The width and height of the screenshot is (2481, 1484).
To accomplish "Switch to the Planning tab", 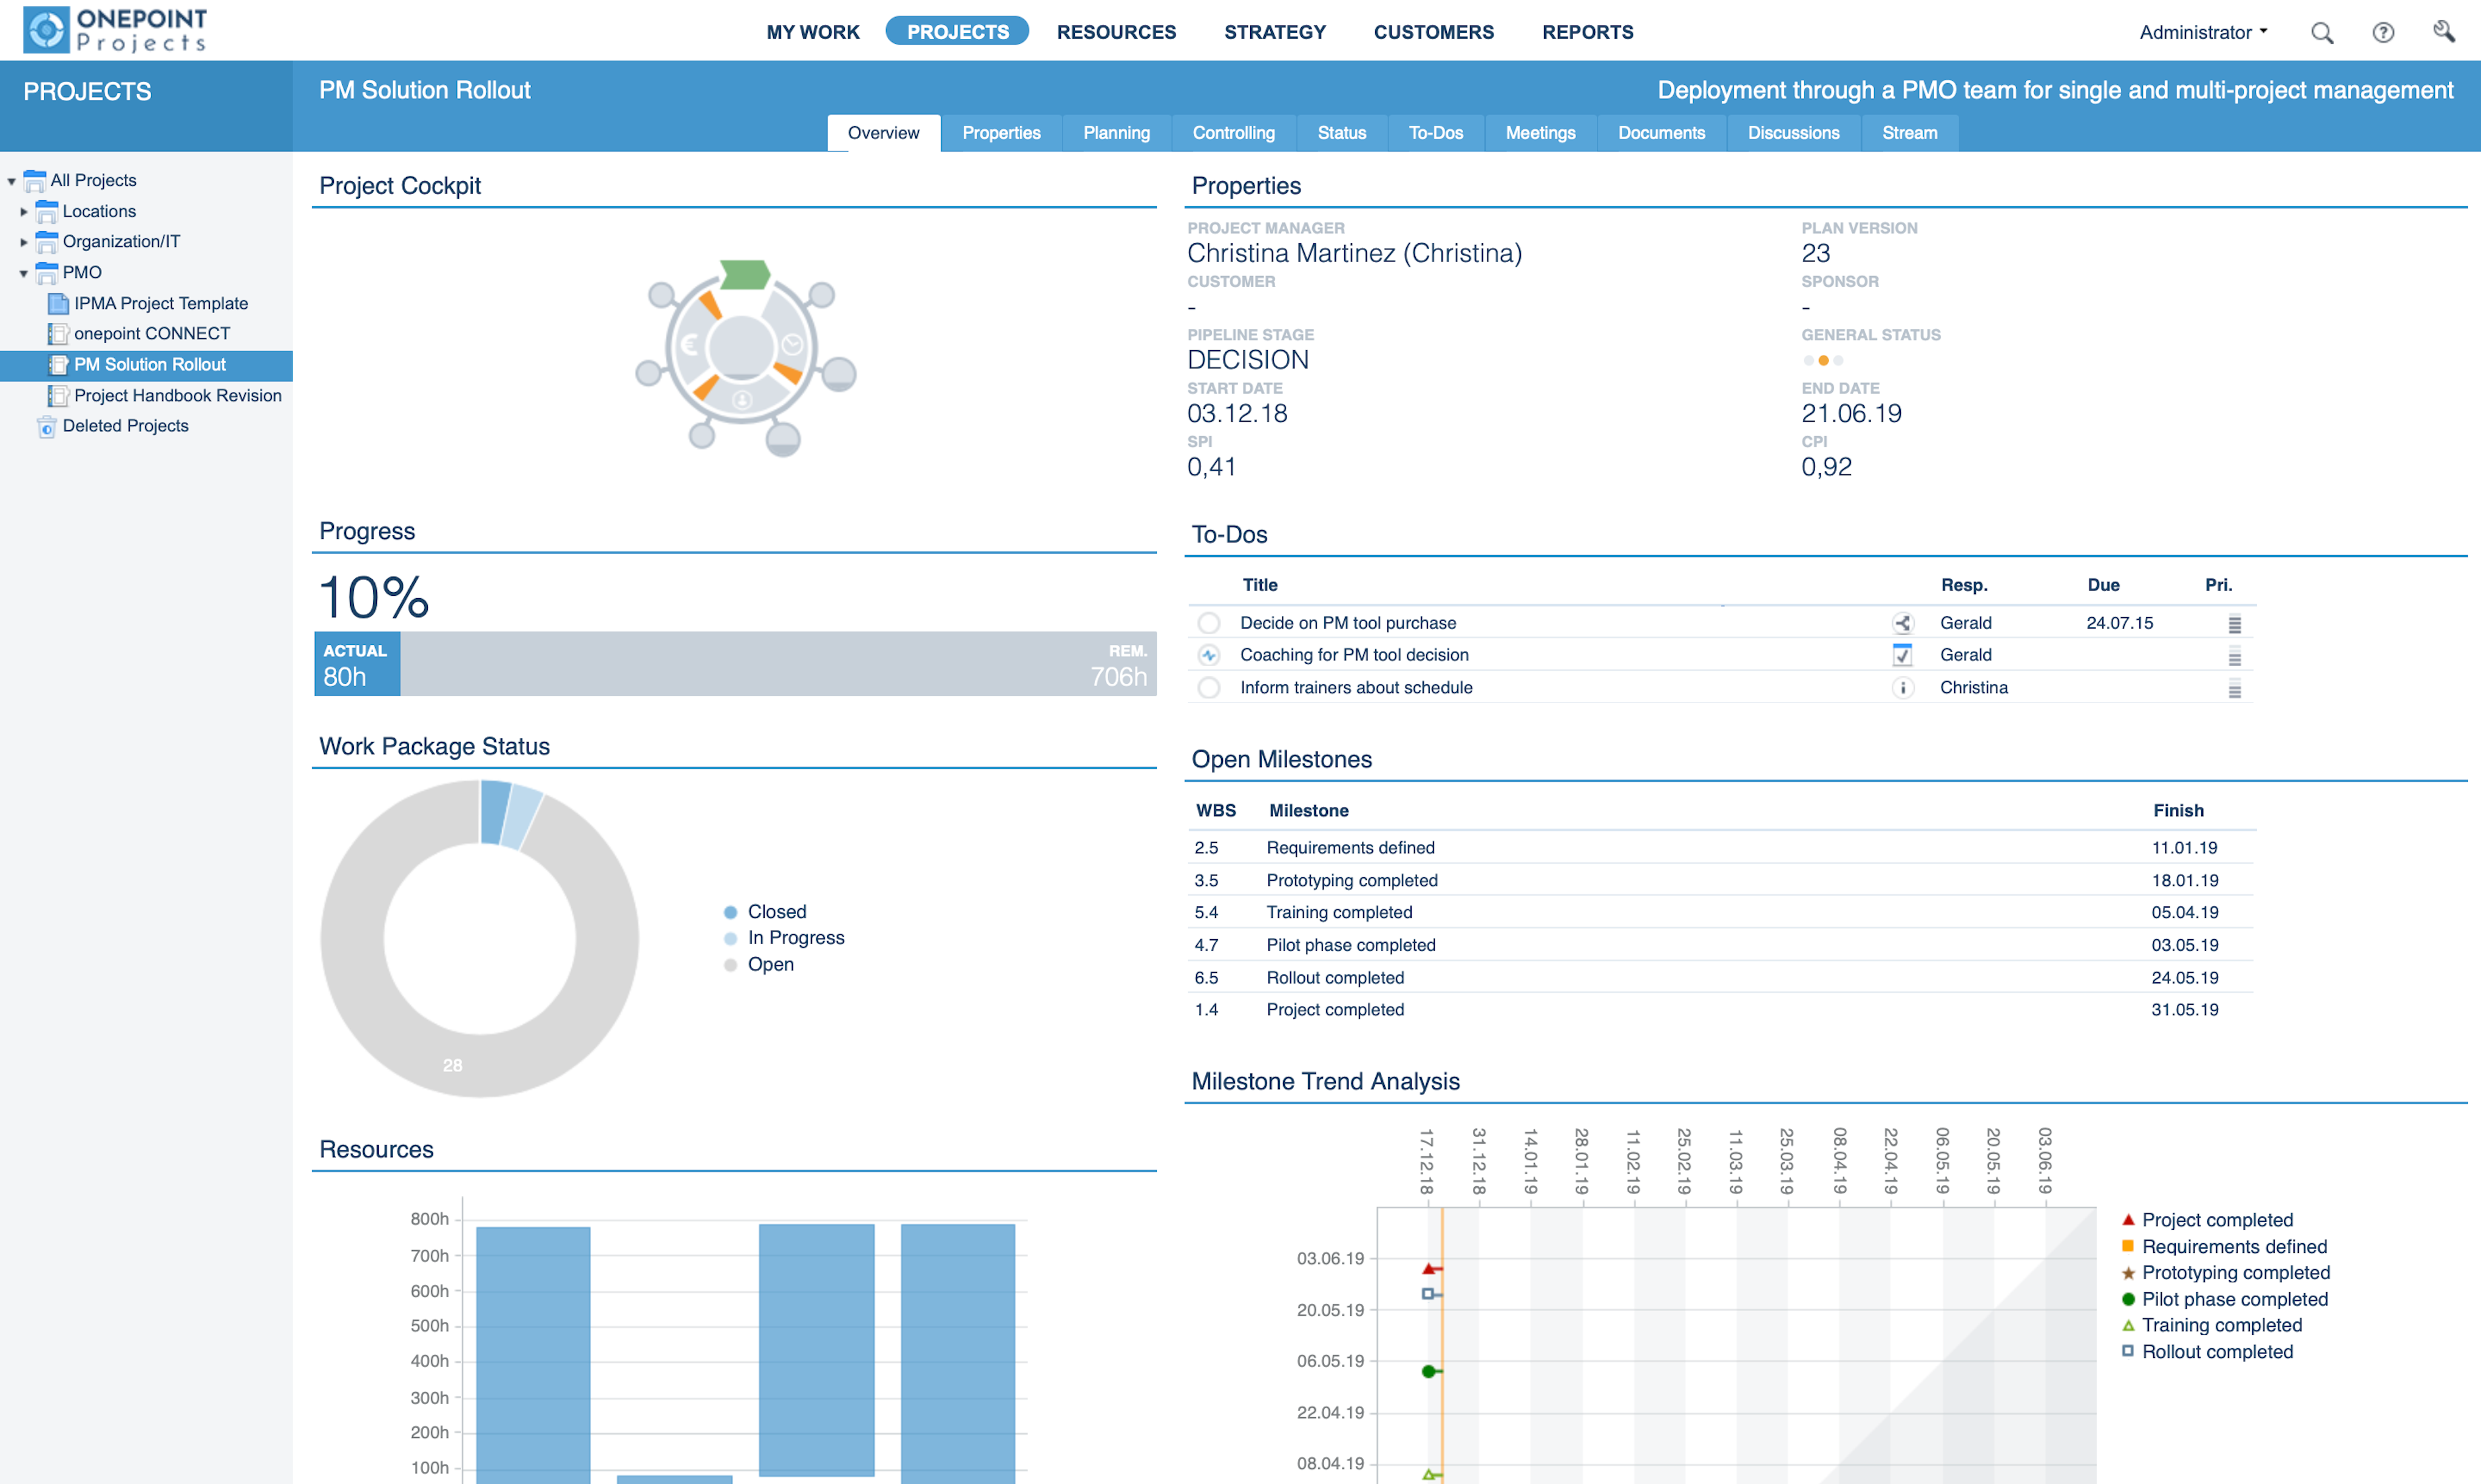I will 1116,132.
